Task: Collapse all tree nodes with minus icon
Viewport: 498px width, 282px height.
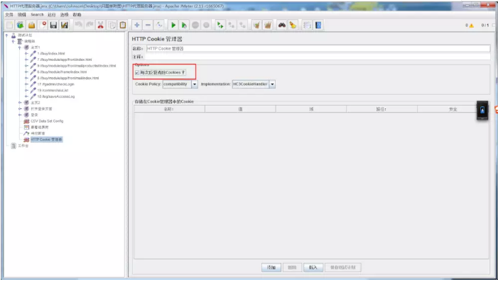Action: [148, 25]
